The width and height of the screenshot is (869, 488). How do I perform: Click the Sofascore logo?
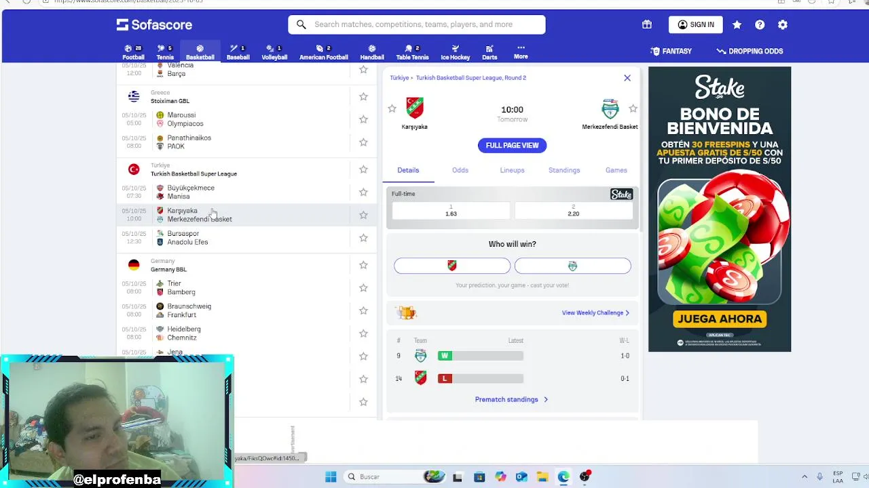coord(154,25)
